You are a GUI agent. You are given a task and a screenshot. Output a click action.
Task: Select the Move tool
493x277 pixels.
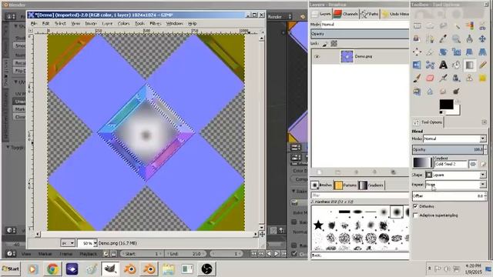(483, 39)
